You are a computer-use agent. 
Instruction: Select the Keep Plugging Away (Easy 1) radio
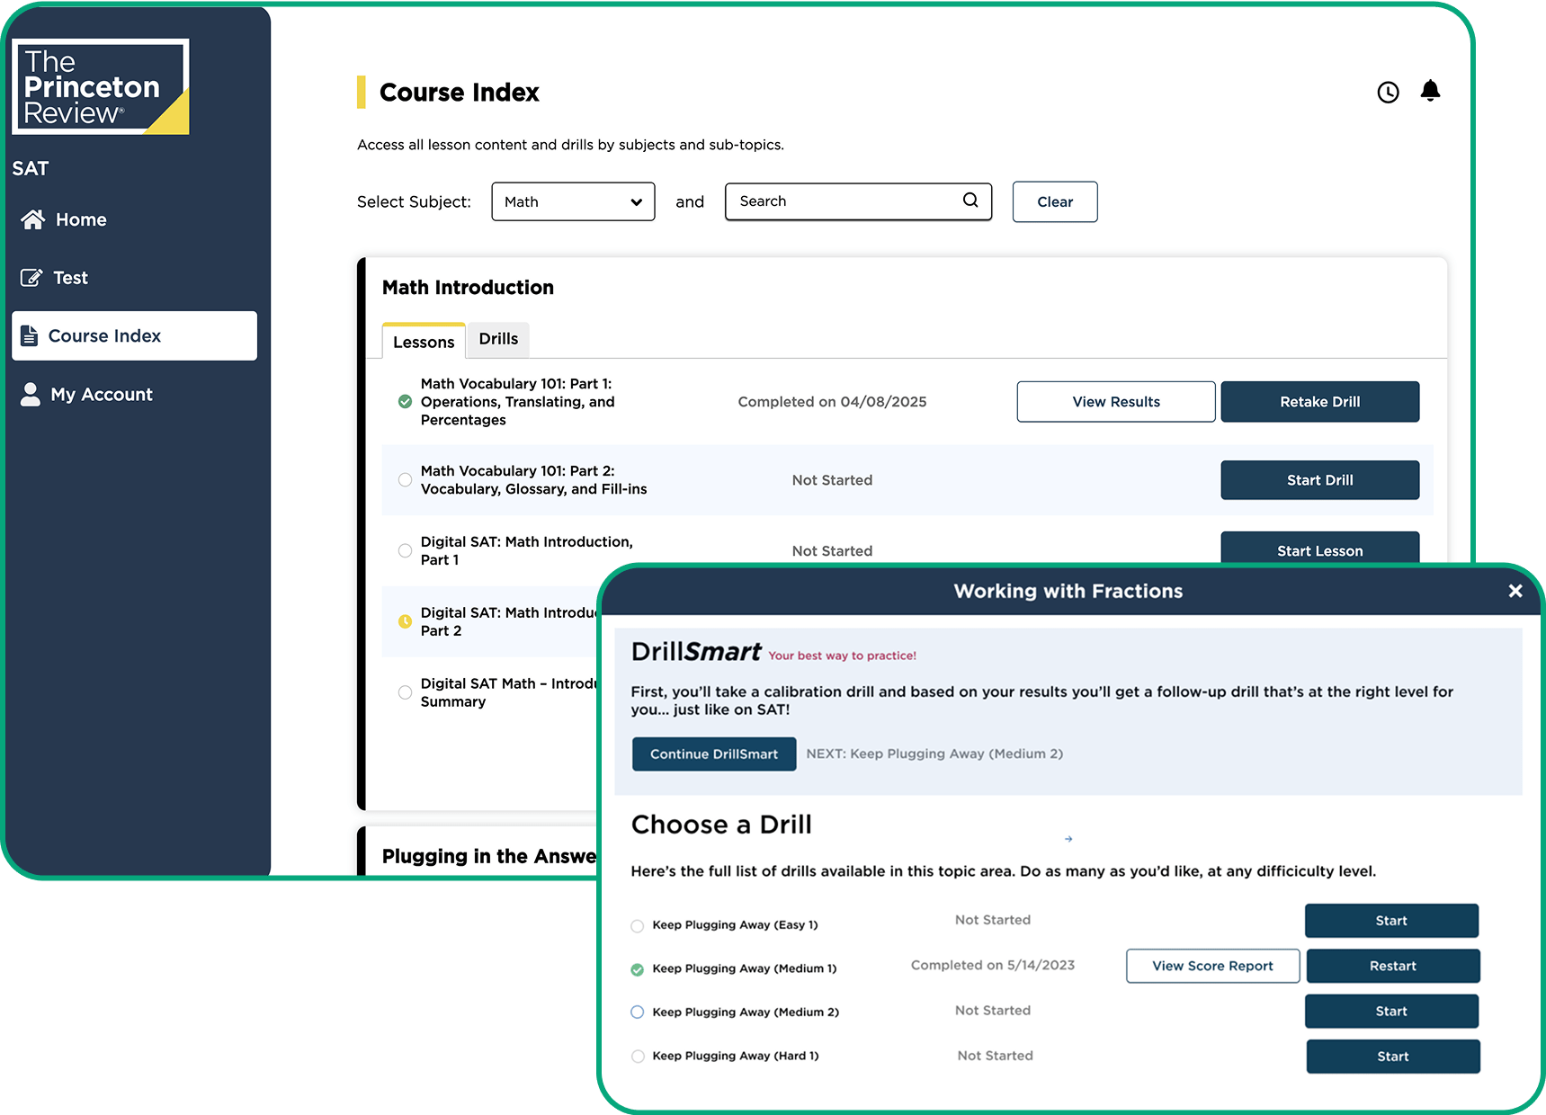(638, 925)
